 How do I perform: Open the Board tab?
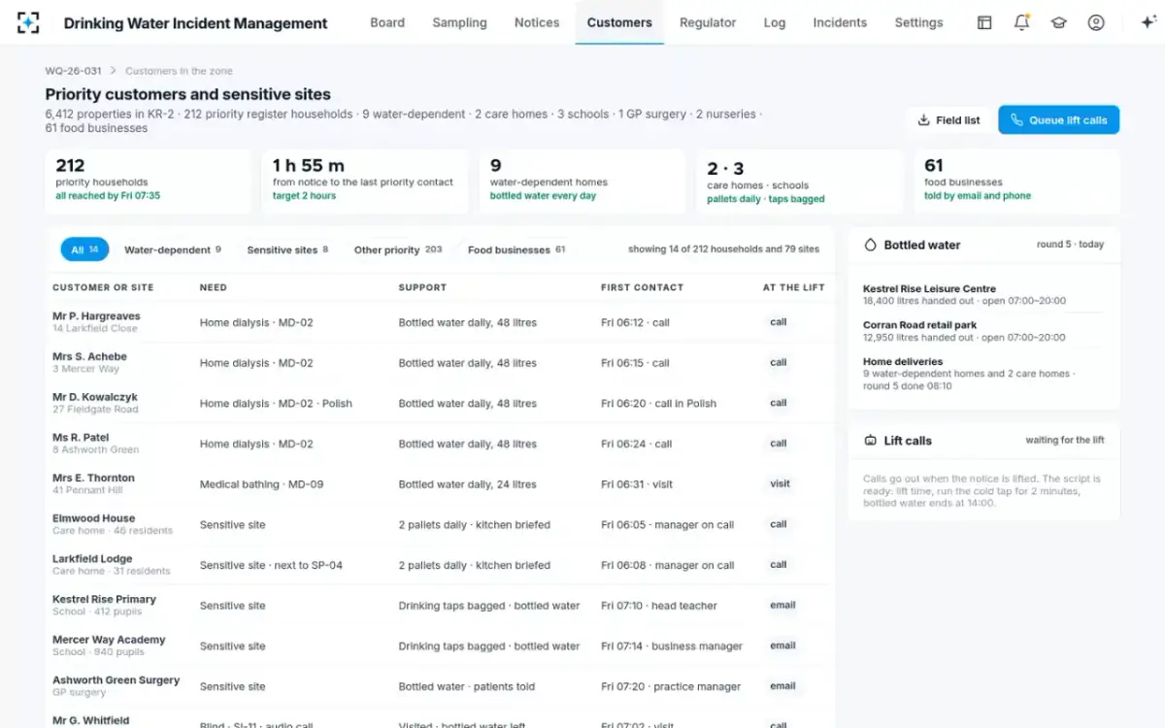pyautogui.click(x=387, y=22)
